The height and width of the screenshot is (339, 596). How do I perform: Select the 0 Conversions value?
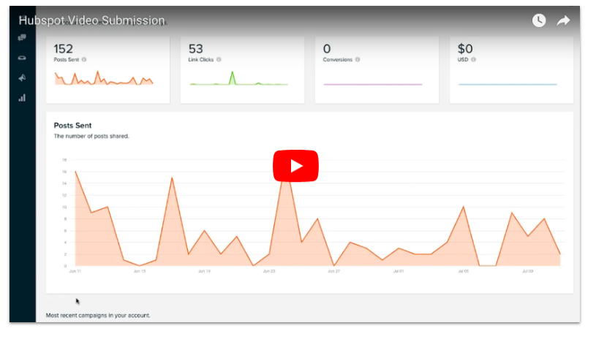click(327, 49)
